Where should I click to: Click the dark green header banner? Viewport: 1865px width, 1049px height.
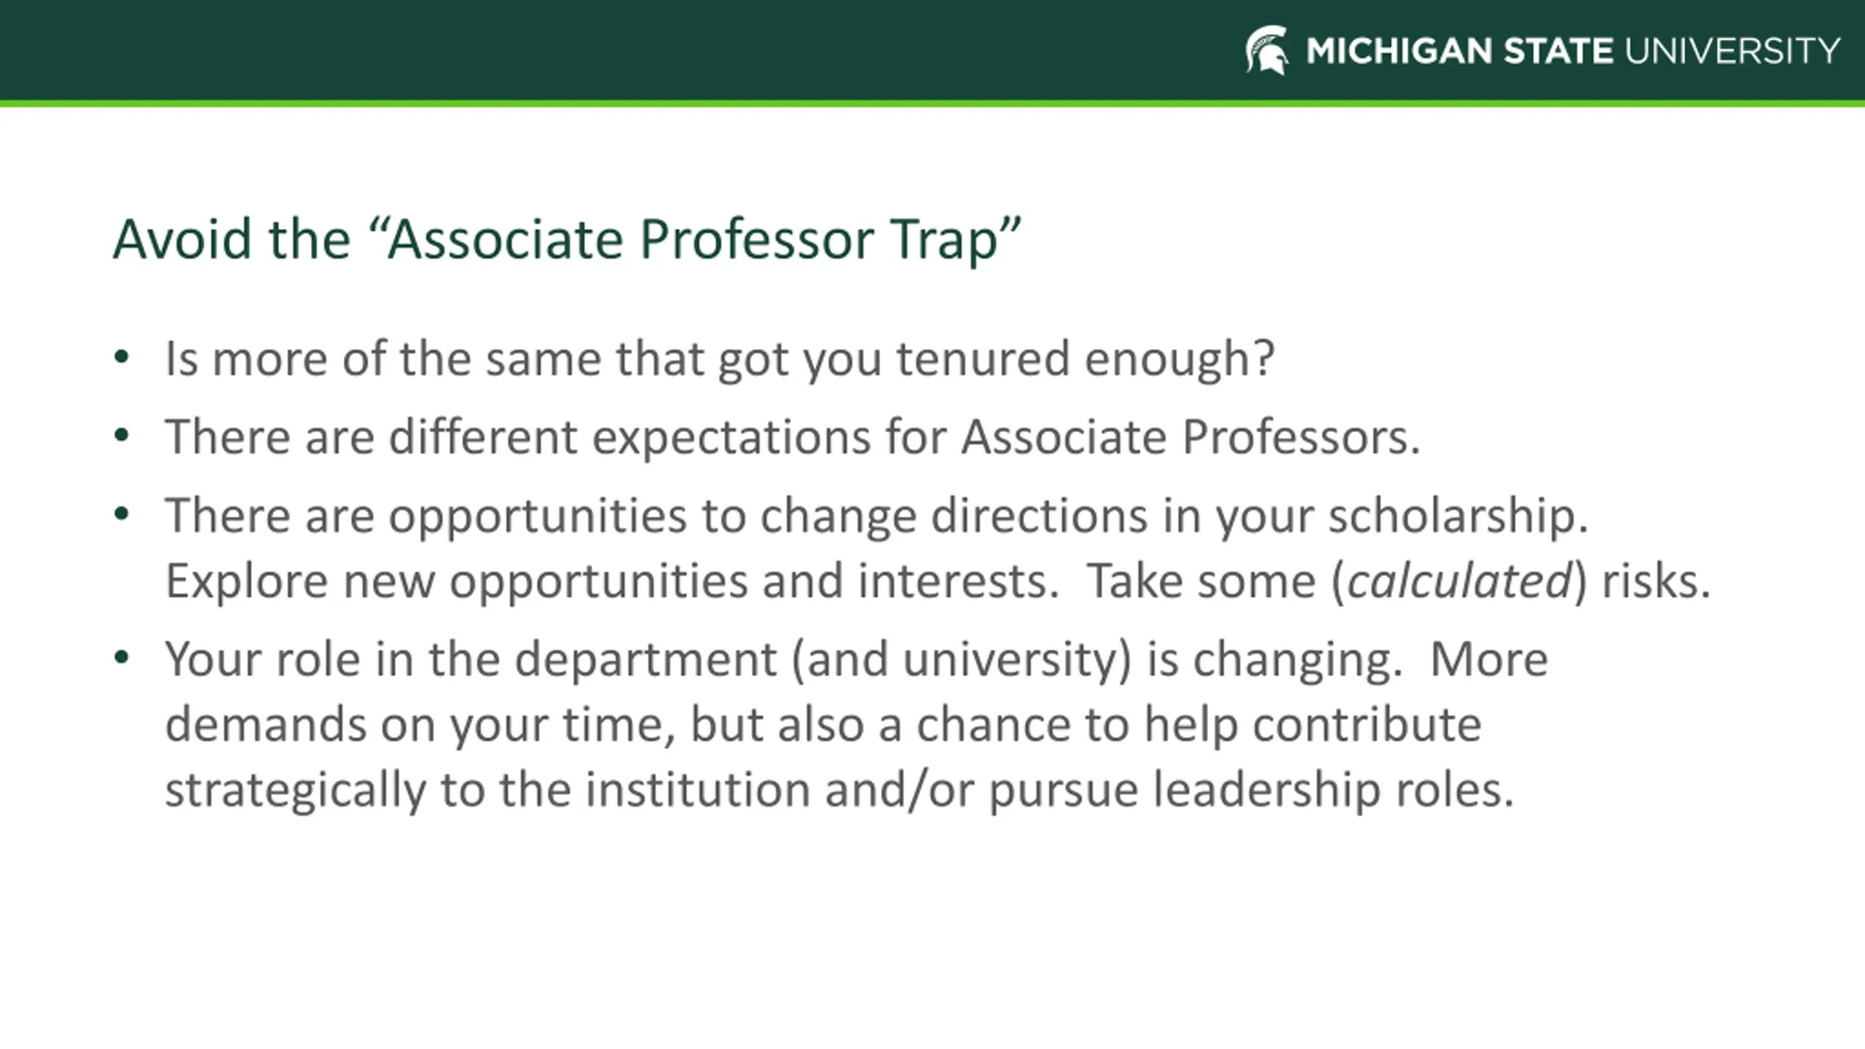click(x=932, y=50)
